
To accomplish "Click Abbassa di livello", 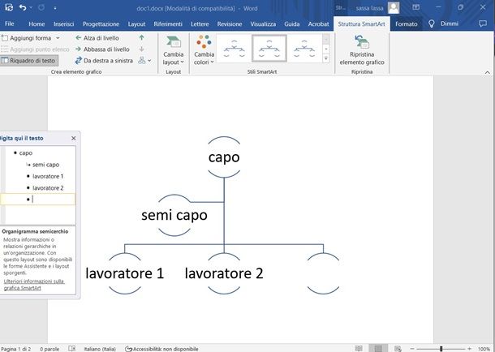I will pos(102,49).
